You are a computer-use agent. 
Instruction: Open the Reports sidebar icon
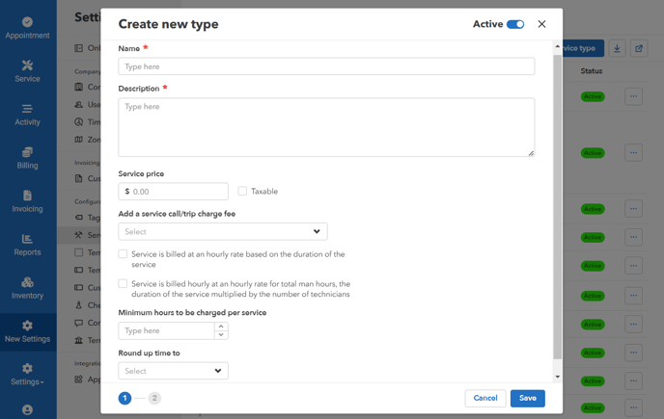(27, 245)
